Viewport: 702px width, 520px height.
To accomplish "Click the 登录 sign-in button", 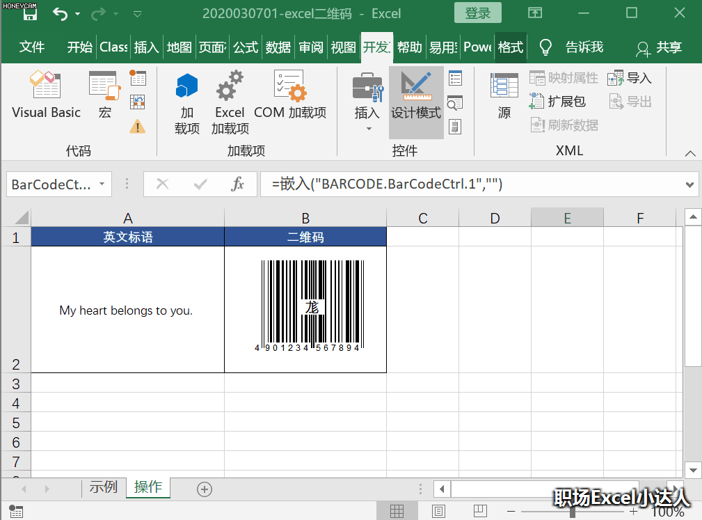I will (478, 13).
